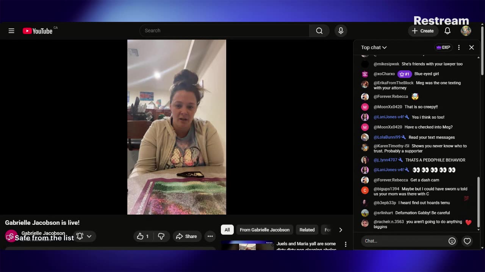Open @MoonXx0420 avatar on creepy message
485x272 pixels.
point(365,107)
